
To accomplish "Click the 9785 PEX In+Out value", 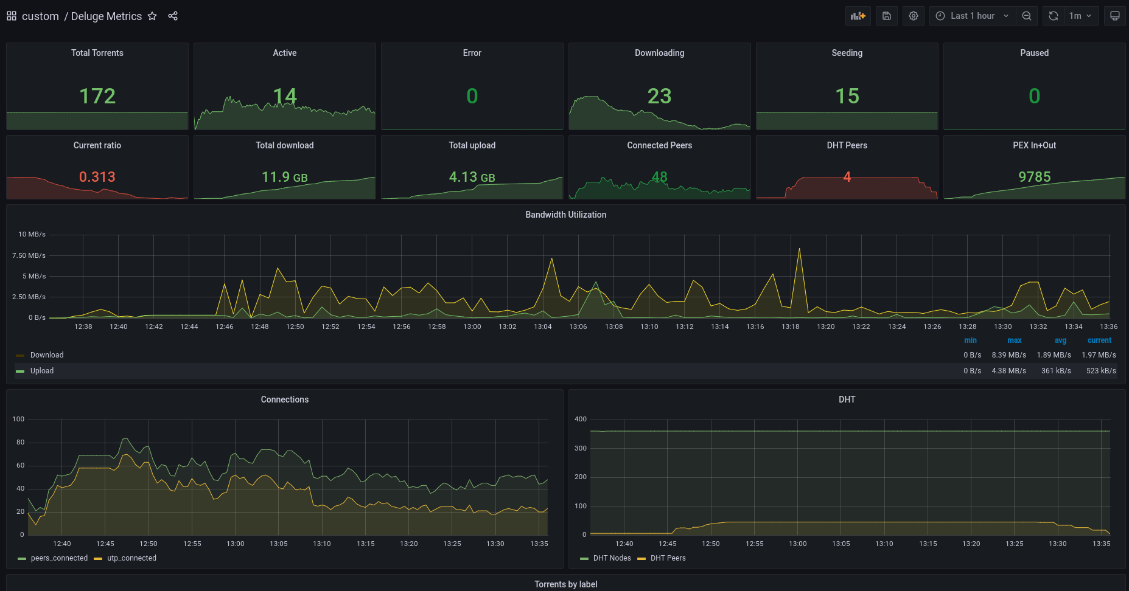I will coord(1035,177).
